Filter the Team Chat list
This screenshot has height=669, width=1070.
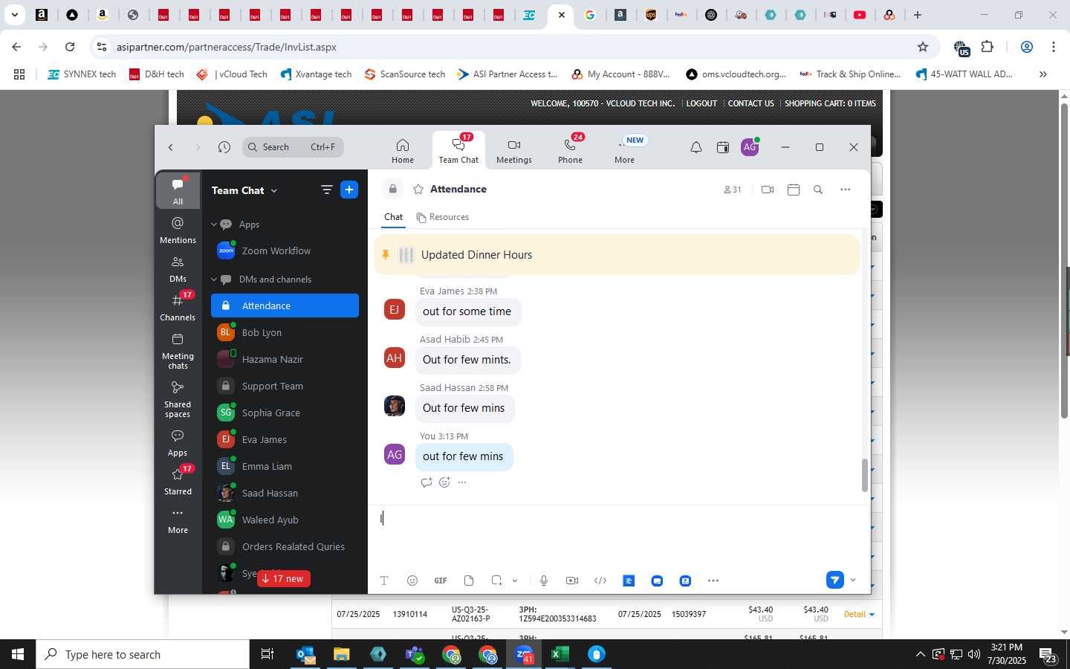click(x=326, y=190)
